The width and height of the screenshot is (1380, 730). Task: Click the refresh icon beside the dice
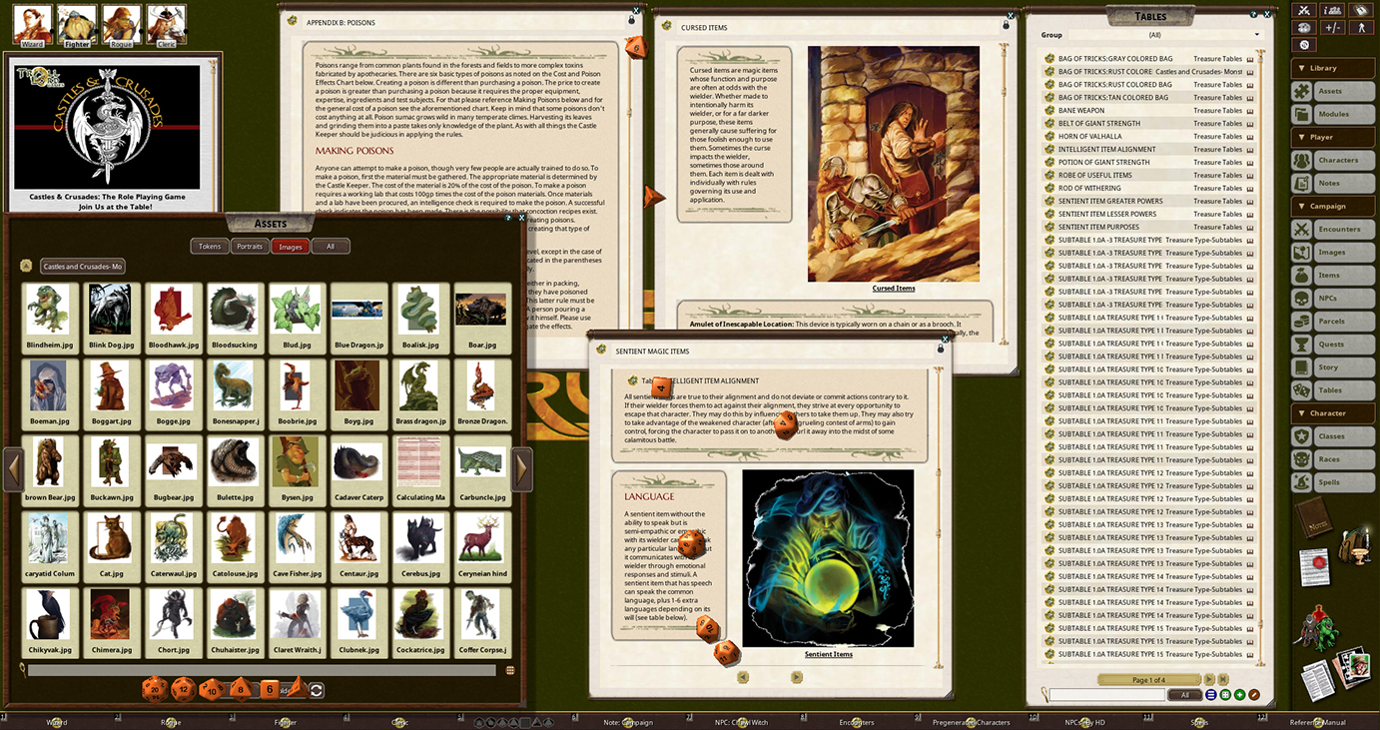317,690
